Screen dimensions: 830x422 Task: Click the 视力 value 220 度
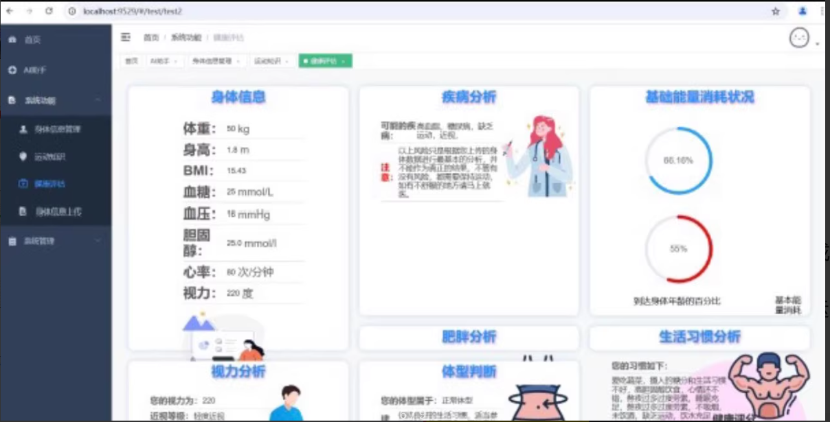(240, 294)
